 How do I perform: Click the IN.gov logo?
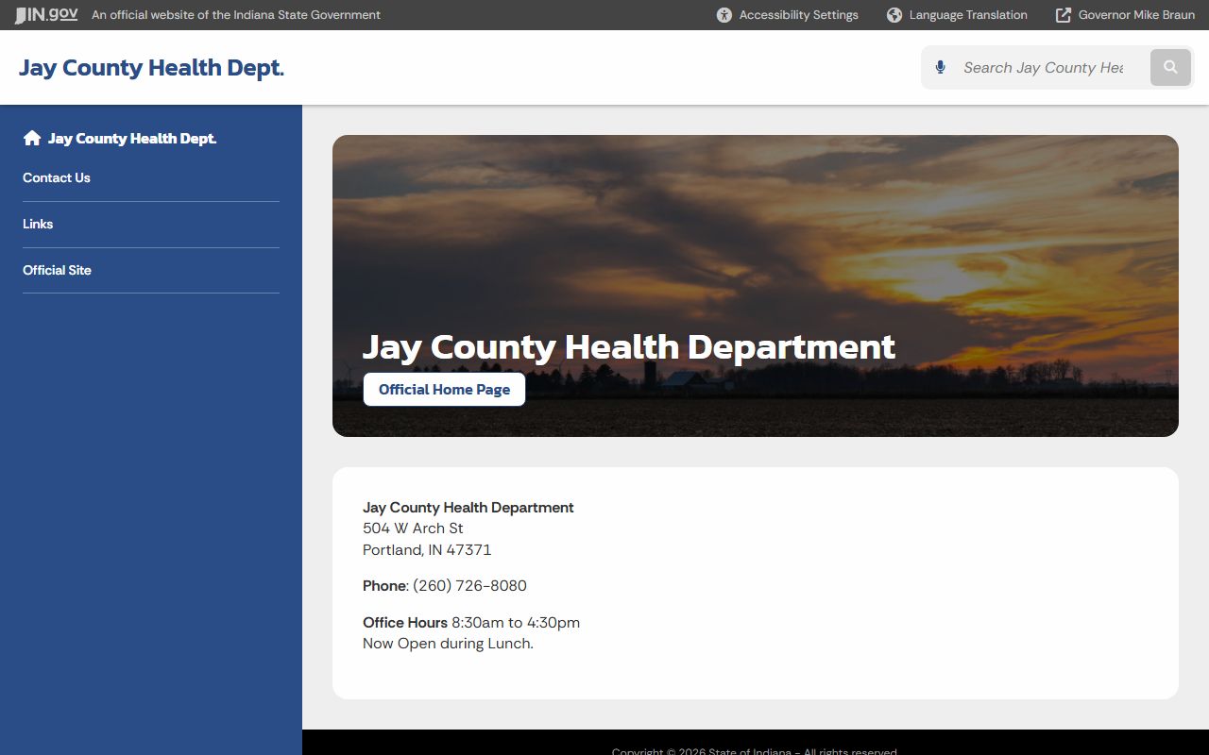pos(46,15)
